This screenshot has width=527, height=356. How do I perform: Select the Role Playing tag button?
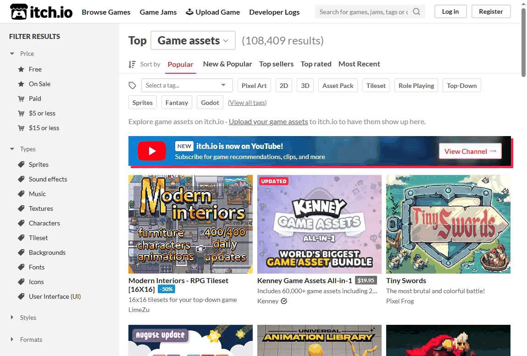(x=416, y=85)
